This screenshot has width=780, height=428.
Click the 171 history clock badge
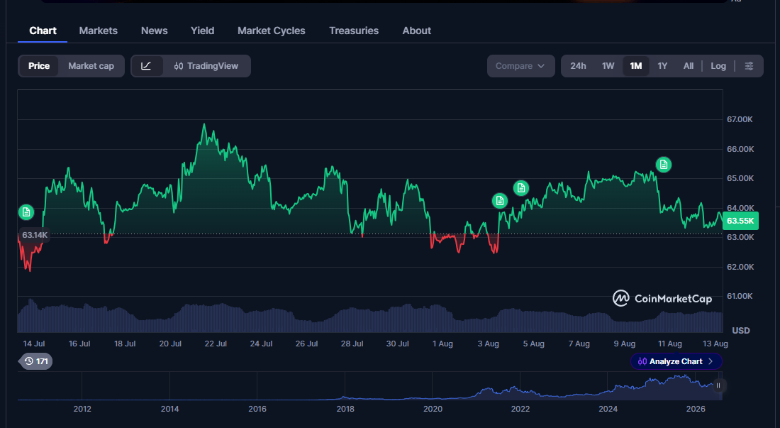point(36,361)
